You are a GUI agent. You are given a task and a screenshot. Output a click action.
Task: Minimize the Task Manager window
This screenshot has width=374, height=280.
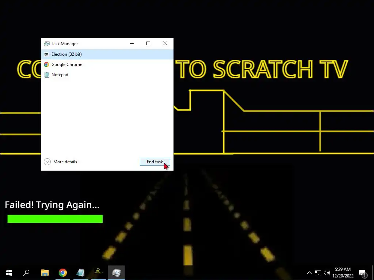click(132, 44)
